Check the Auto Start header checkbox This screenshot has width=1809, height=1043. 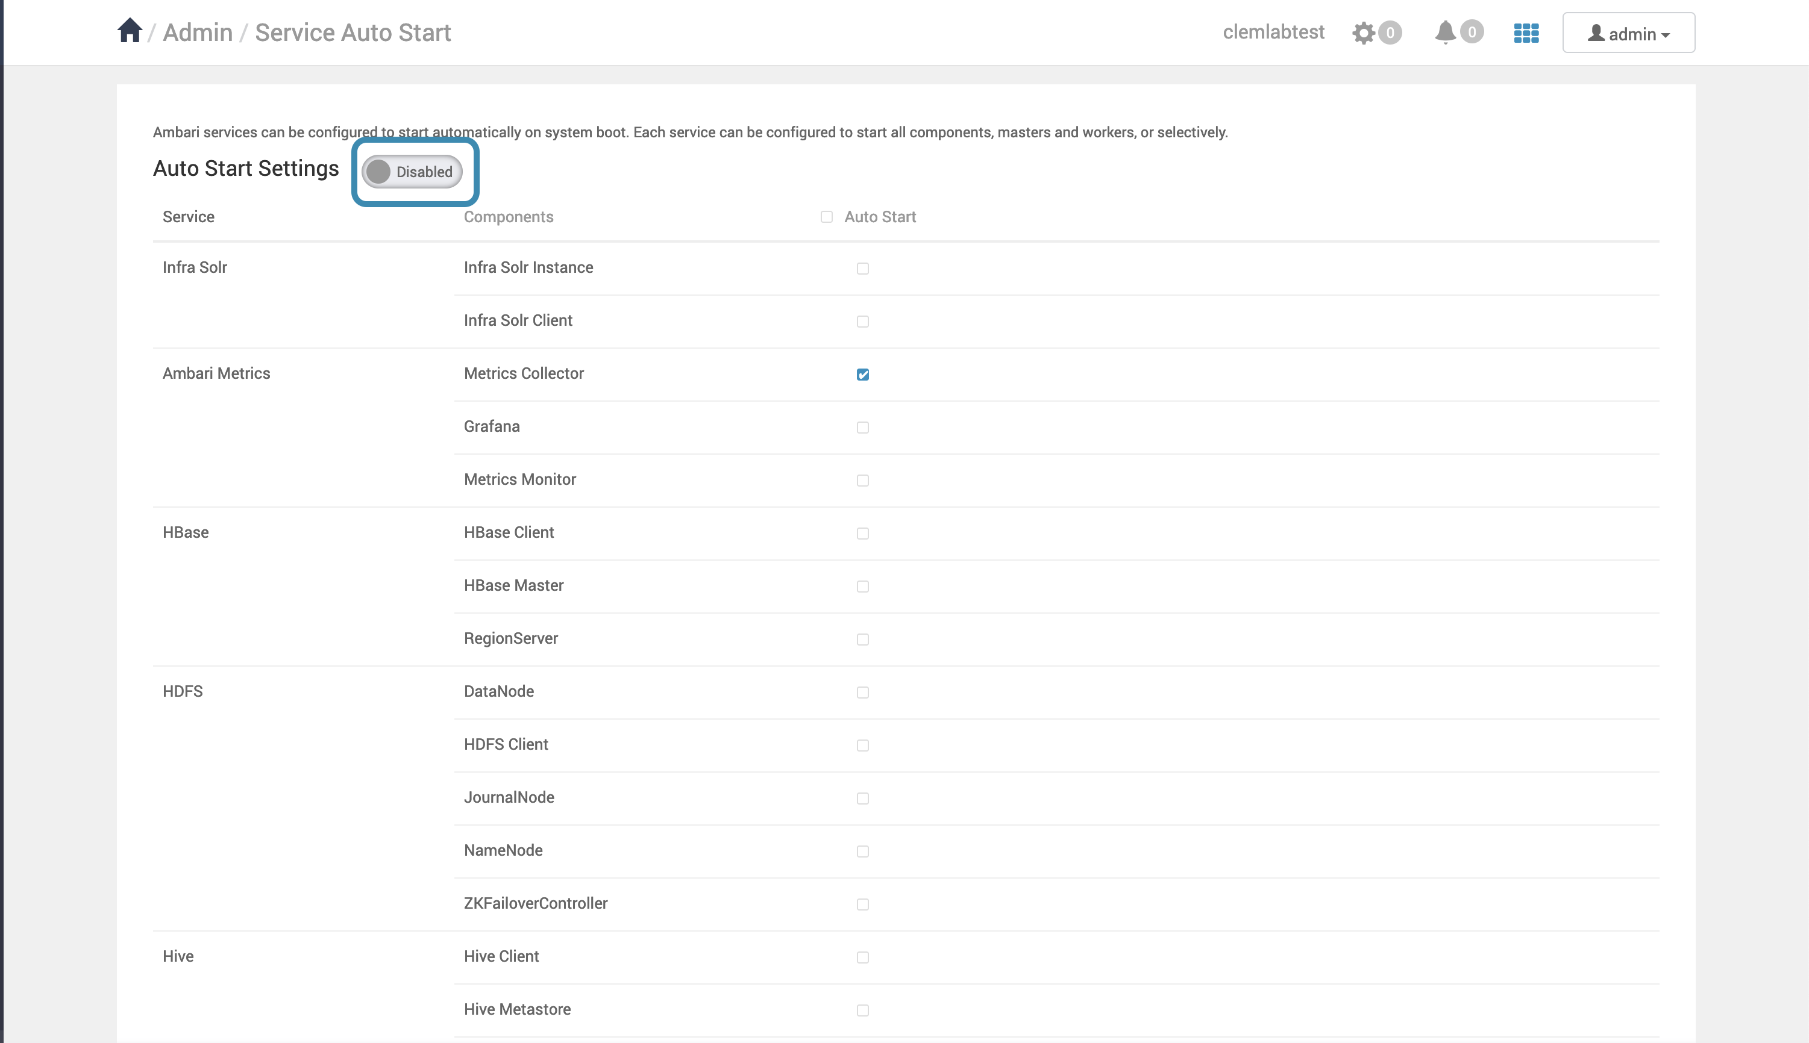(826, 217)
